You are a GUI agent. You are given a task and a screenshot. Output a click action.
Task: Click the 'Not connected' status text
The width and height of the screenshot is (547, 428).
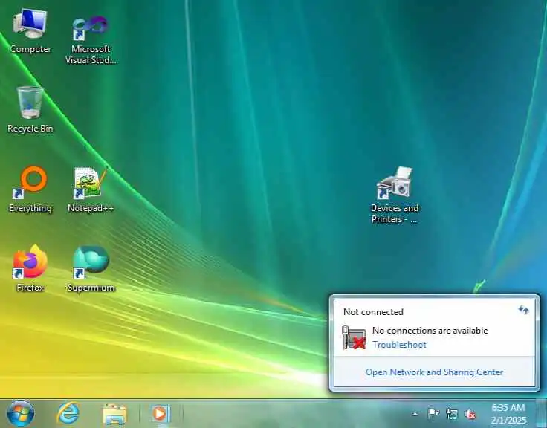tap(373, 312)
